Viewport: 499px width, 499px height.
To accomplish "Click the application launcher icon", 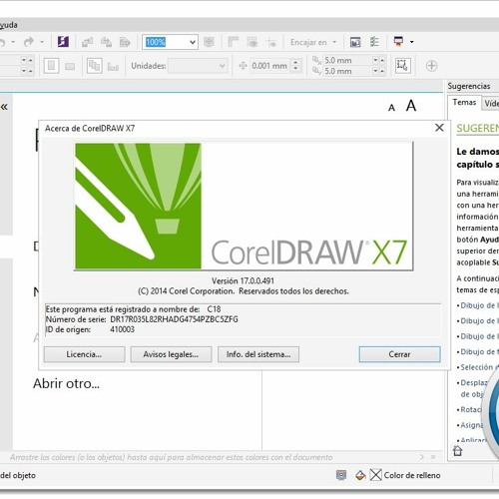I will pyautogui.click(x=398, y=42).
